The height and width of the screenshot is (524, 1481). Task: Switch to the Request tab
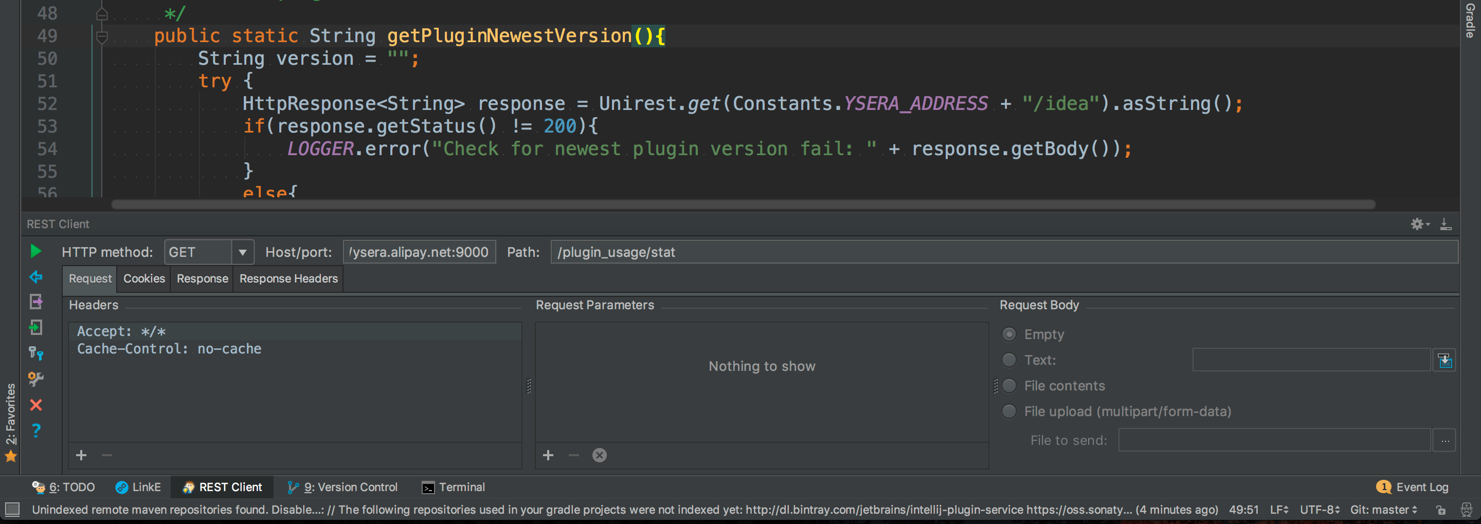click(91, 278)
